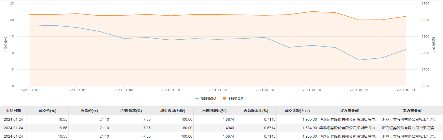443x140 pixels.
Task: Select the 收盘价(元) column header
Action: 89,111
